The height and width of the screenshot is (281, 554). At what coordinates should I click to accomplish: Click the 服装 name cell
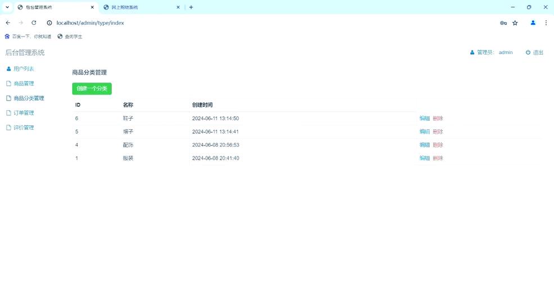(x=128, y=158)
